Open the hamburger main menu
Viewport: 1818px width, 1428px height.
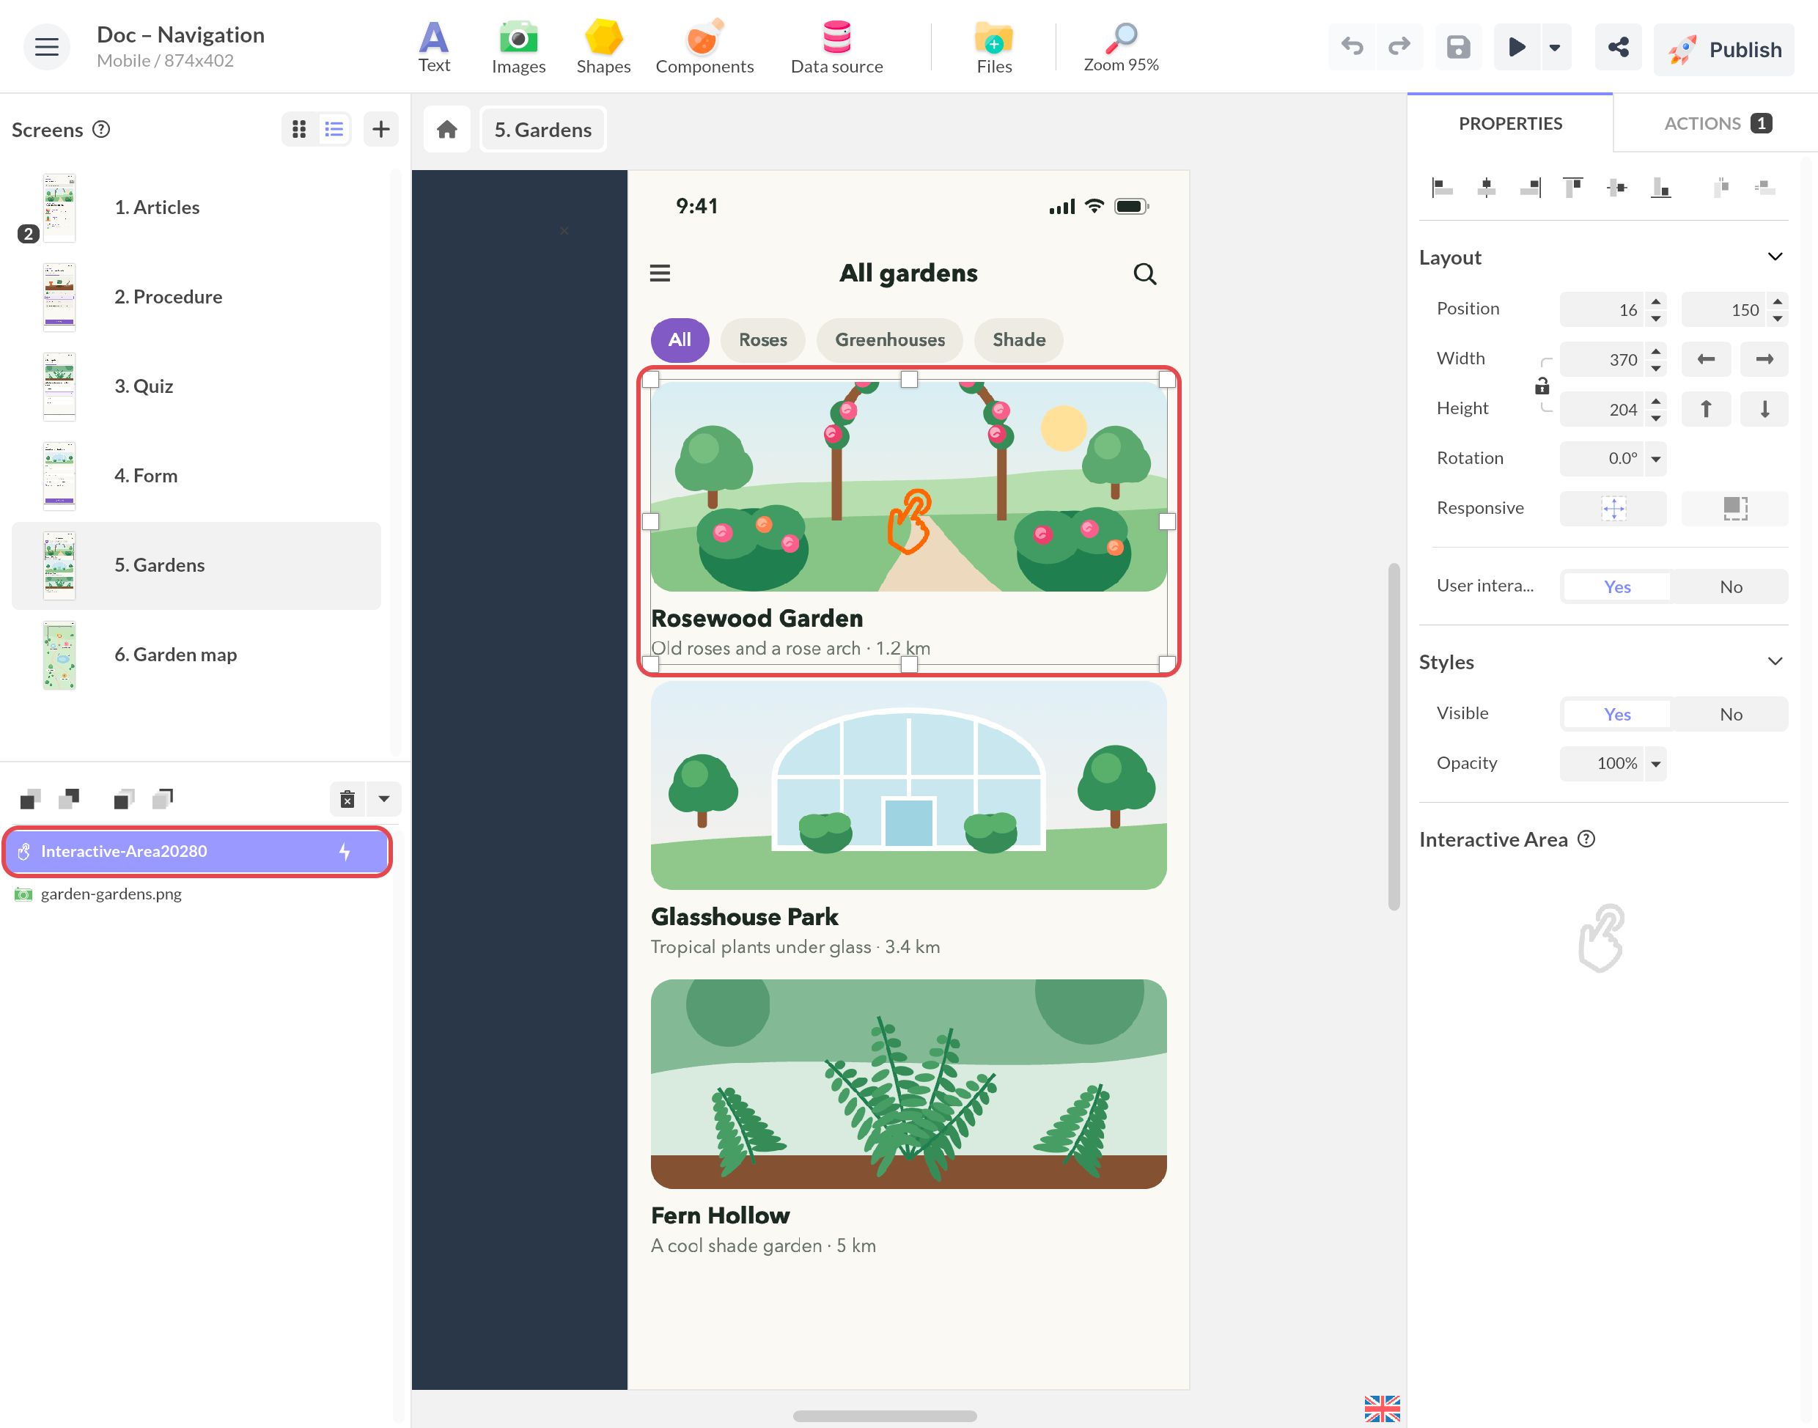pos(46,47)
